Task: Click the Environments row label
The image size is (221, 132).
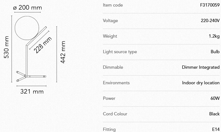Action: [116, 83]
